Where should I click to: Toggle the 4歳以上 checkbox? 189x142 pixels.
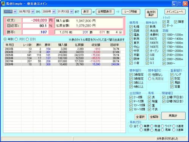[131, 87]
